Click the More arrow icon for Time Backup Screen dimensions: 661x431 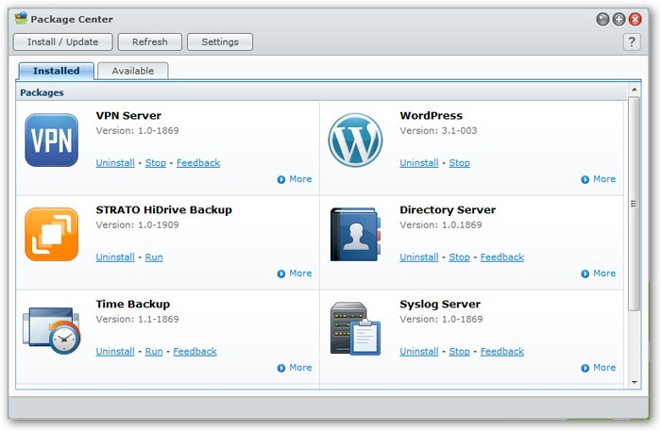(281, 369)
